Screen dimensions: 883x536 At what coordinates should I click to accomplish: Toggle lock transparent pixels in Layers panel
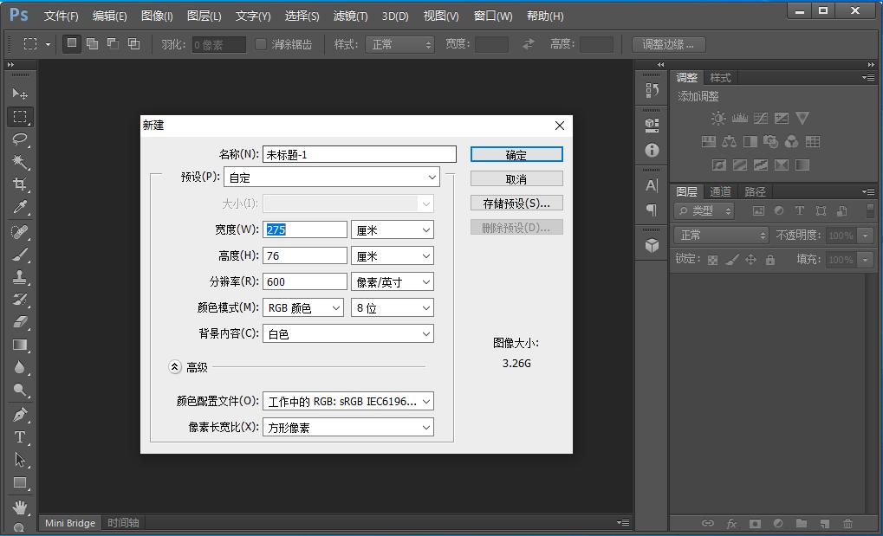[x=712, y=260]
